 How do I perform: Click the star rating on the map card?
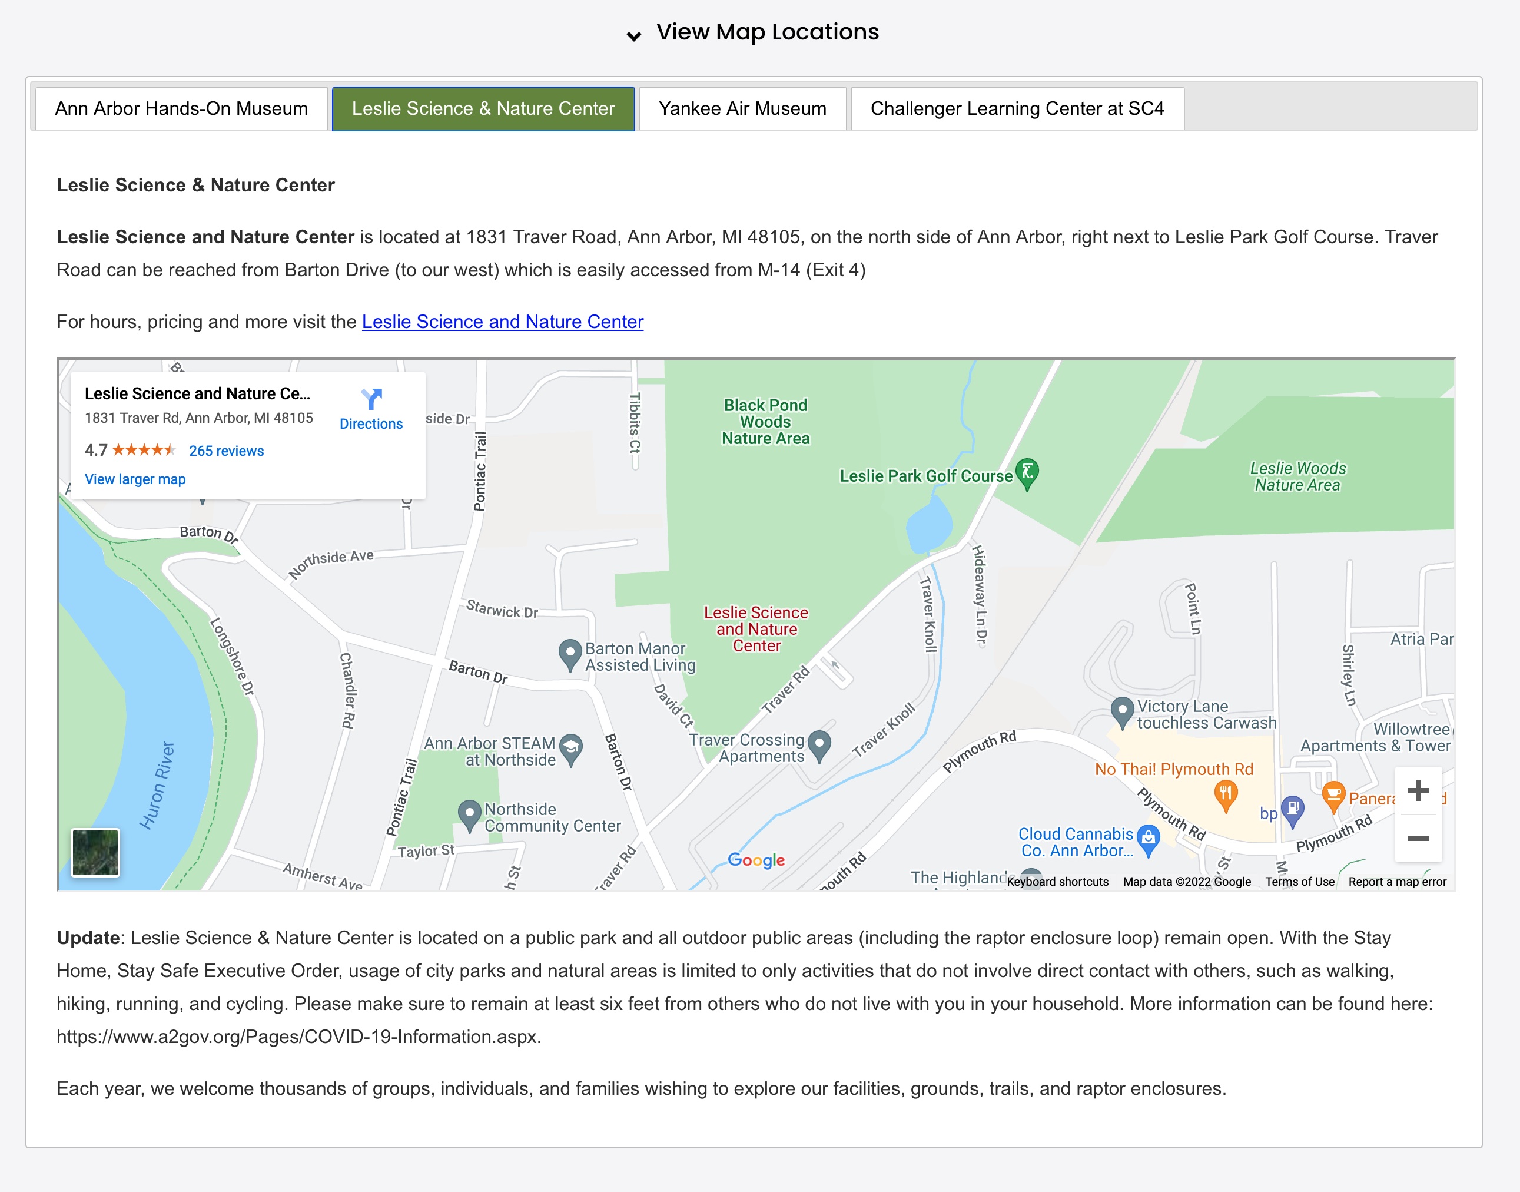click(x=144, y=450)
